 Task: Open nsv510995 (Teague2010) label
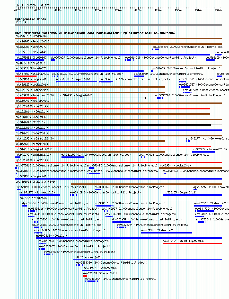coord(75,95)
